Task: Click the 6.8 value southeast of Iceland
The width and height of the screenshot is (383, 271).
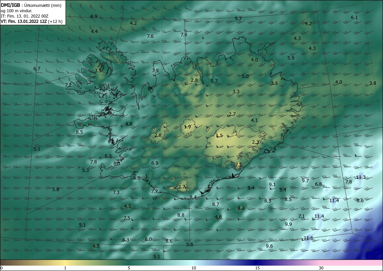Action: [318, 184]
